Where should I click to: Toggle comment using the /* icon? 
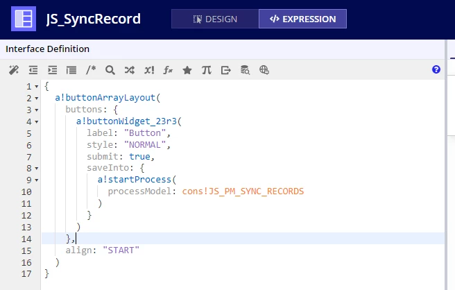click(x=91, y=70)
